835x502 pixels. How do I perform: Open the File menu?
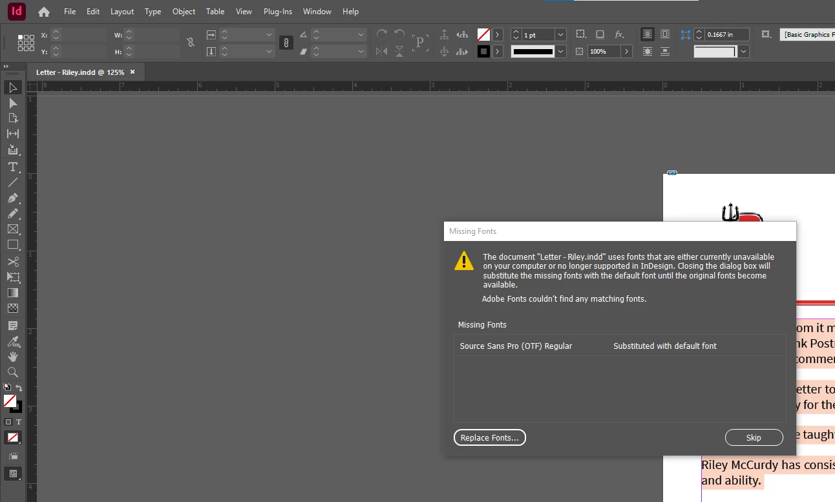pyautogui.click(x=70, y=12)
